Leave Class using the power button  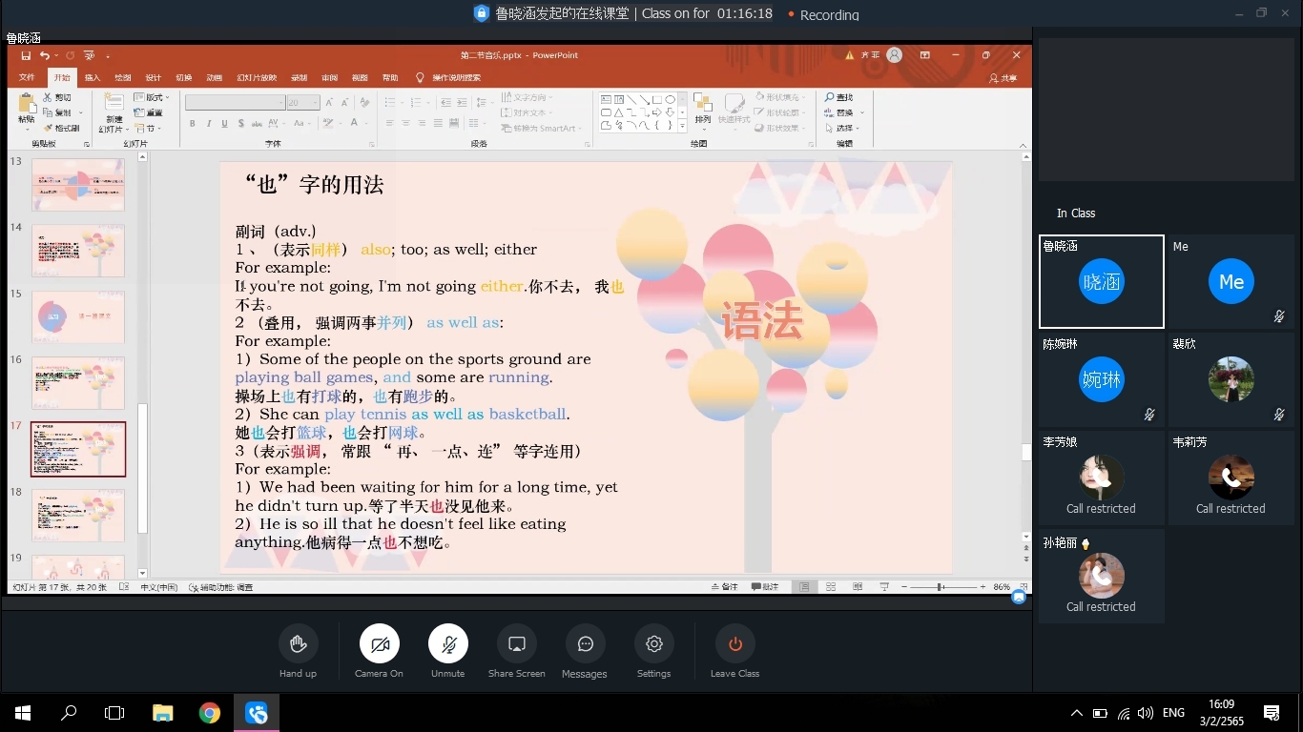click(x=734, y=644)
